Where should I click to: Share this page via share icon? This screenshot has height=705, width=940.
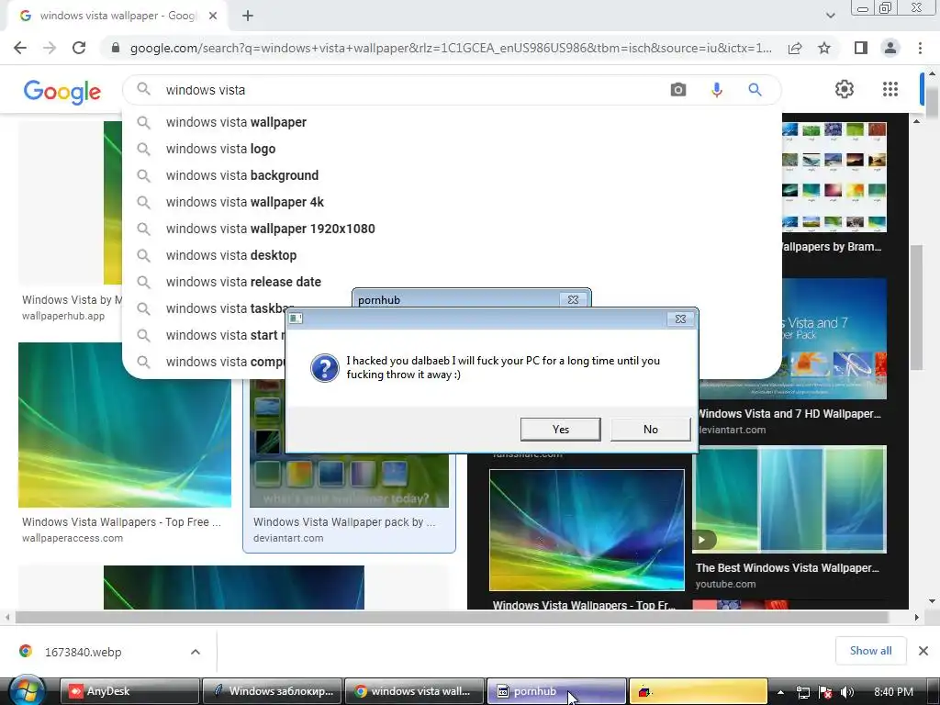795,48
